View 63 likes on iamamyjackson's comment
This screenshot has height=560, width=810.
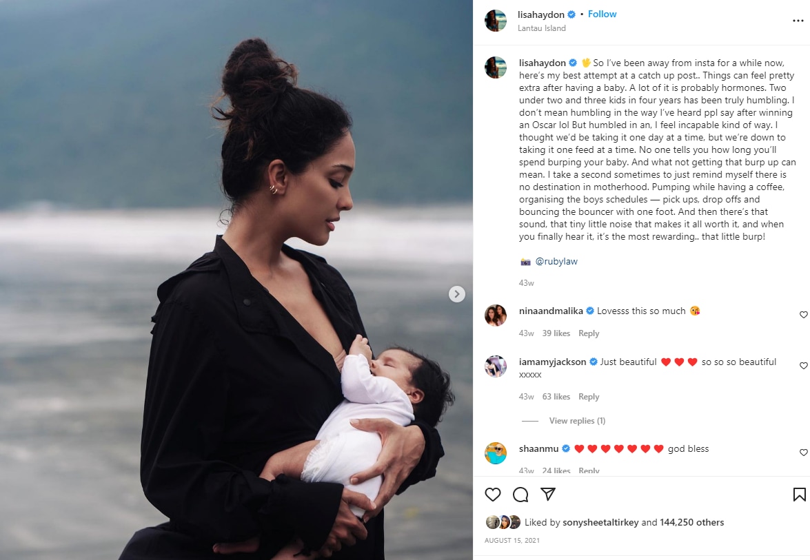[x=556, y=397]
